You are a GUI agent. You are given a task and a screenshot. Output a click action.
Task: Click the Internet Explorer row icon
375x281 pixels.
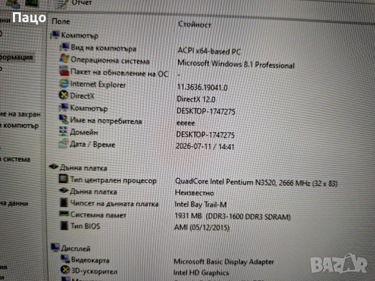click(64, 83)
